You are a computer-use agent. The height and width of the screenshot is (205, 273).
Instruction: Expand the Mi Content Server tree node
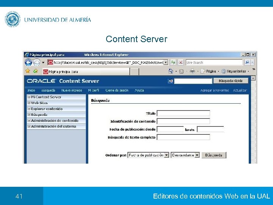tap(29, 97)
